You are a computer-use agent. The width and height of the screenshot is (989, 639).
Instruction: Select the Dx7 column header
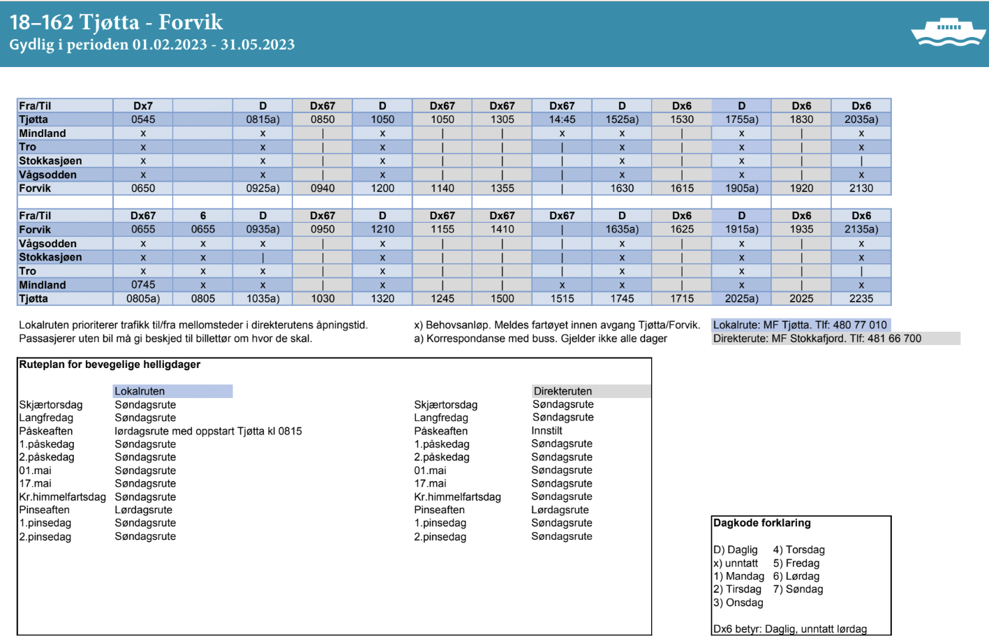(x=143, y=106)
